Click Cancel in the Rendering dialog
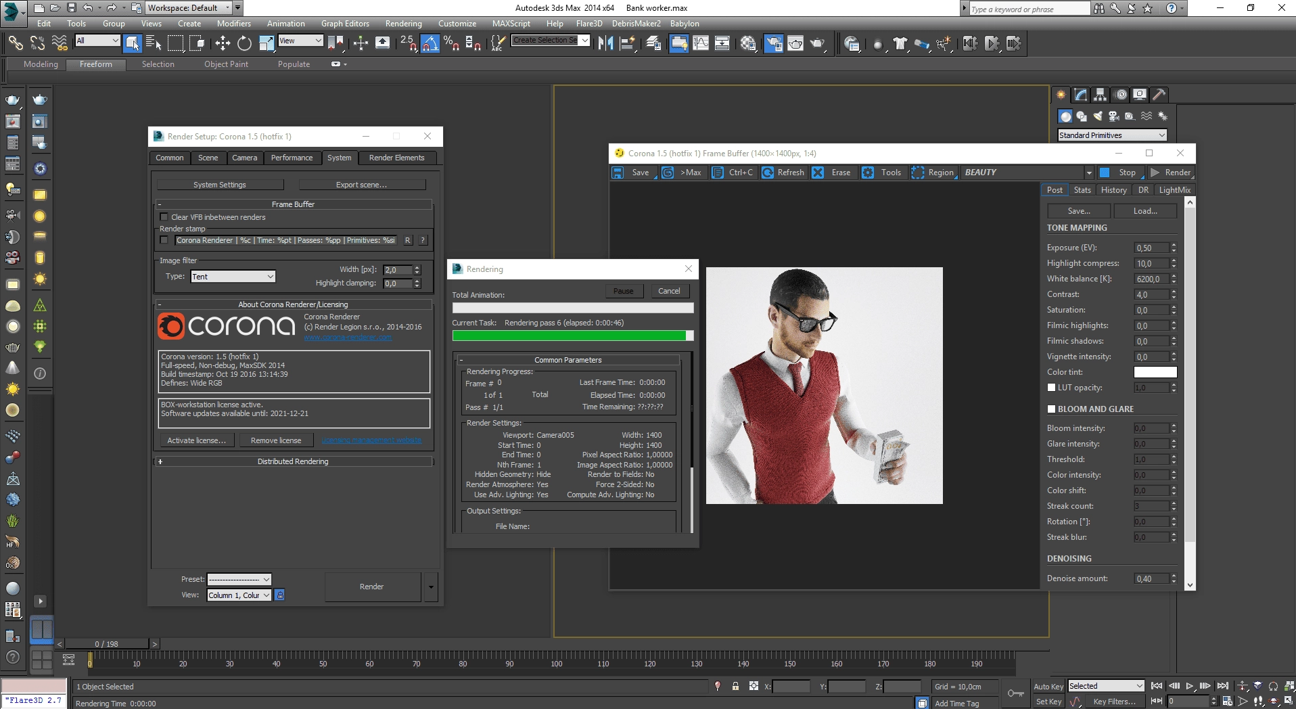The image size is (1296, 709). click(x=669, y=291)
